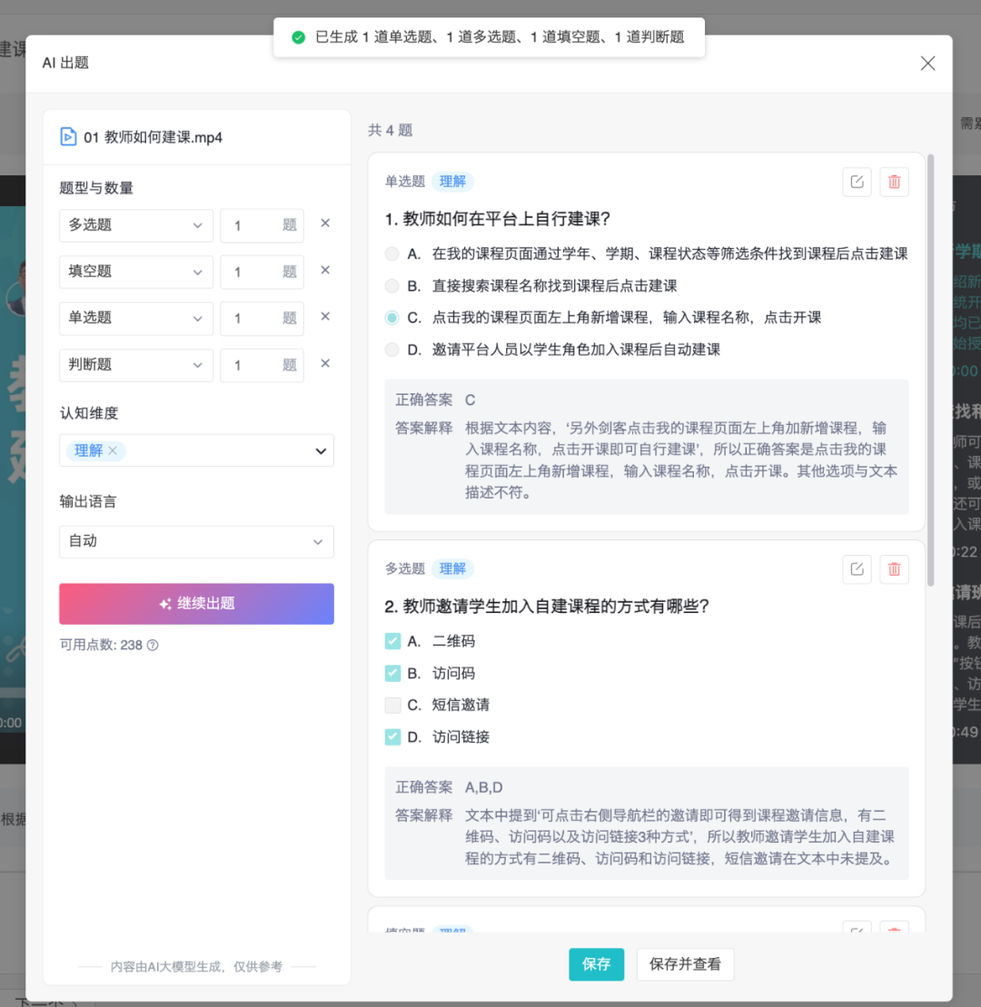Uncheck the 二维码 option checkbox
The height and width of the screenshot is (1007, 981).
(392, 641)
